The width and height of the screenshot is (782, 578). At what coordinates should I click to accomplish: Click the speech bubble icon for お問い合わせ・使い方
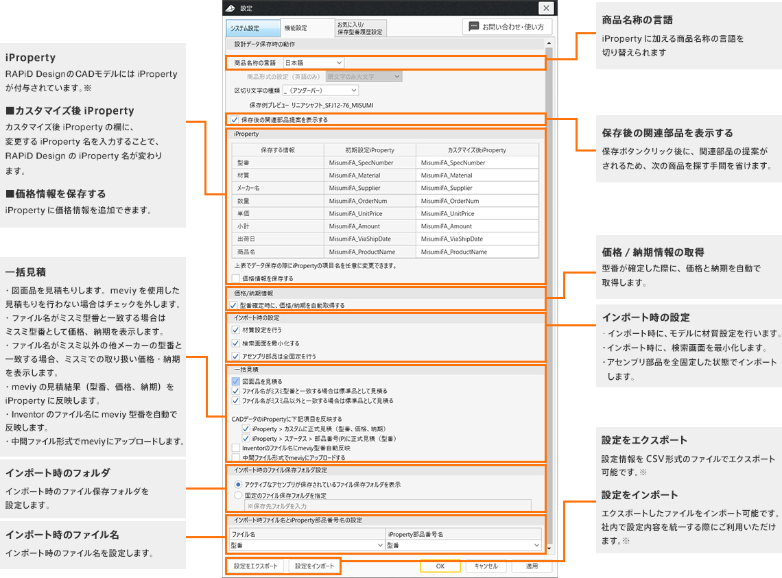(473, 27)
